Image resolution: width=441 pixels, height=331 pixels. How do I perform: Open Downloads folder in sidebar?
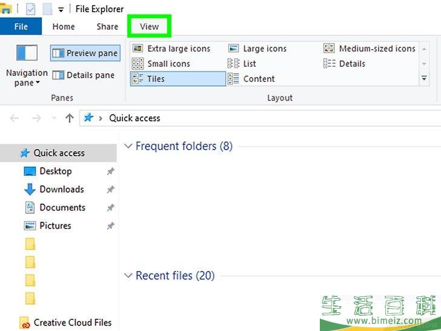(61, 189)
